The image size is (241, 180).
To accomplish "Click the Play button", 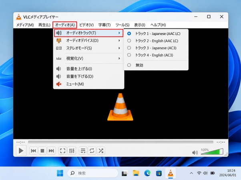I will click(x=21, y=151).
